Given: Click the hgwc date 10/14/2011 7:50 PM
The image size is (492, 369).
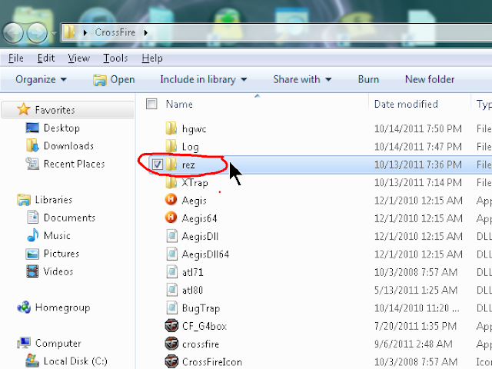Looking at the screenshot, I should click(418, 128).
